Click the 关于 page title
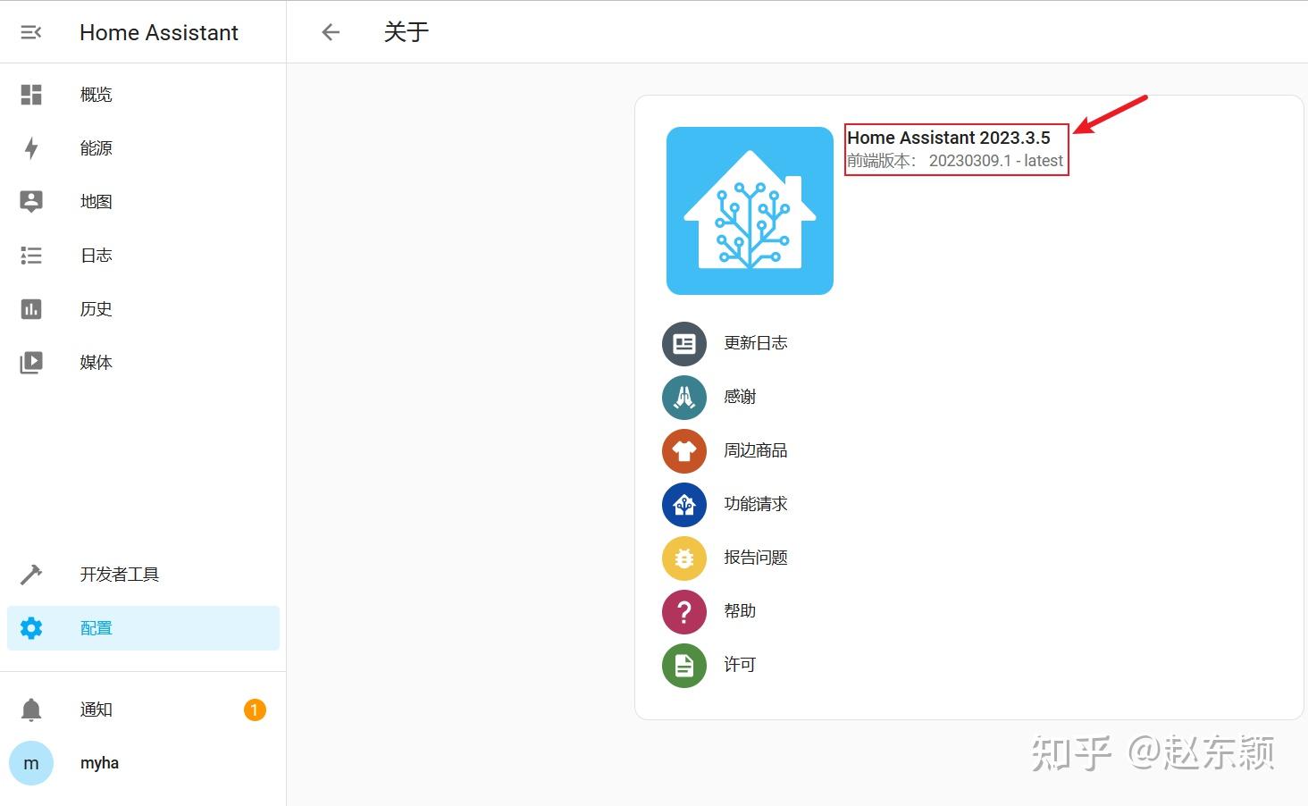Viewport: 1308px width, 806px height. 407,32
